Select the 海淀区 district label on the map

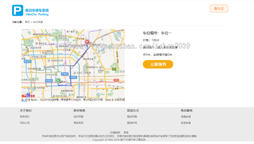pos(28,61)
